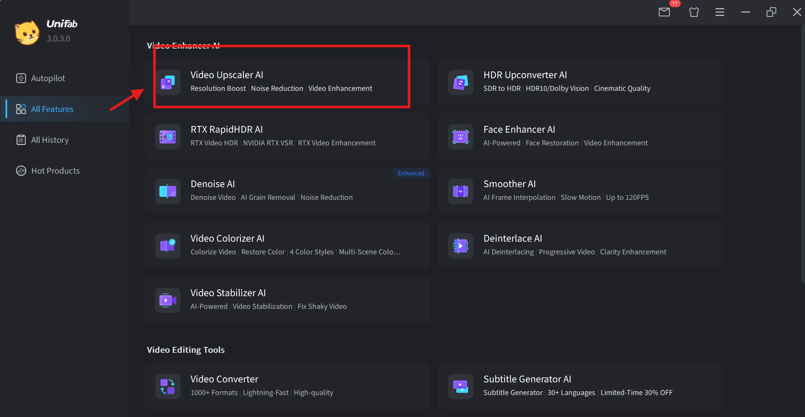Launch the Subtitle Generator AI icon
This screenshot has height=417, width=805.
click(x=461, y=387)
